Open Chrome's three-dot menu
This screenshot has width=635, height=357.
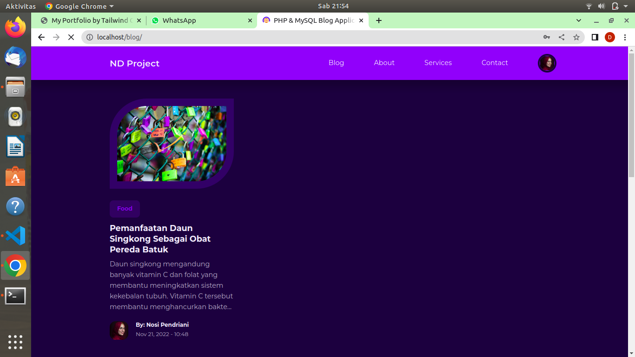coord(625,37)
